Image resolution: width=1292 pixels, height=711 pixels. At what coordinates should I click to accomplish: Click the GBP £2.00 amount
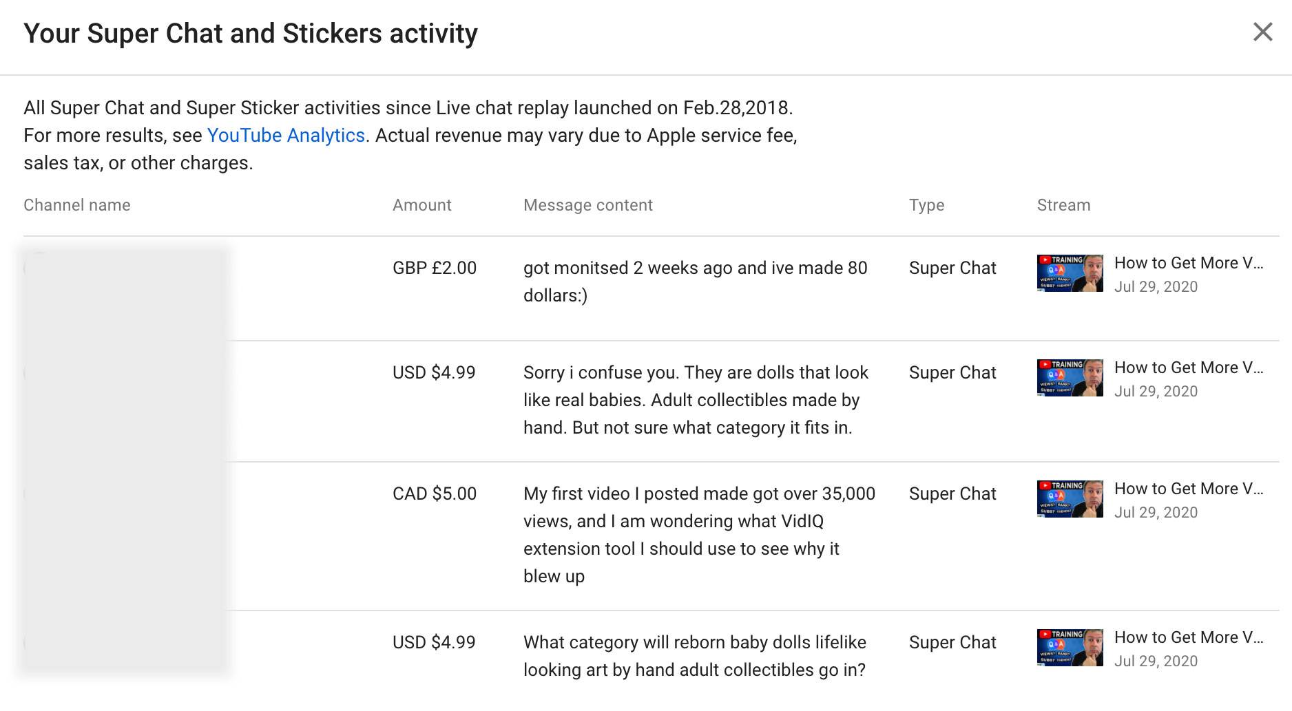click(x=435, y=268)
